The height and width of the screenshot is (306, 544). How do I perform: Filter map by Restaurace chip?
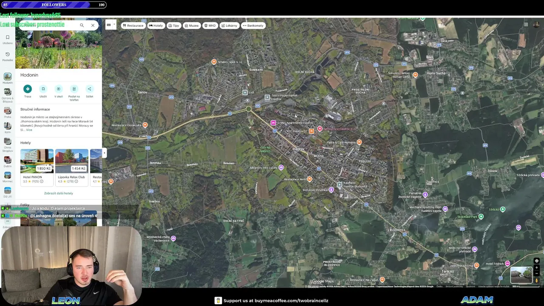tap(133, 25)
